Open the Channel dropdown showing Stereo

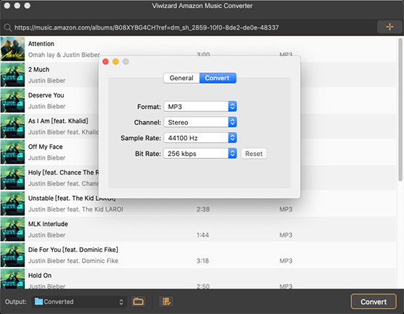pos(200,122)
